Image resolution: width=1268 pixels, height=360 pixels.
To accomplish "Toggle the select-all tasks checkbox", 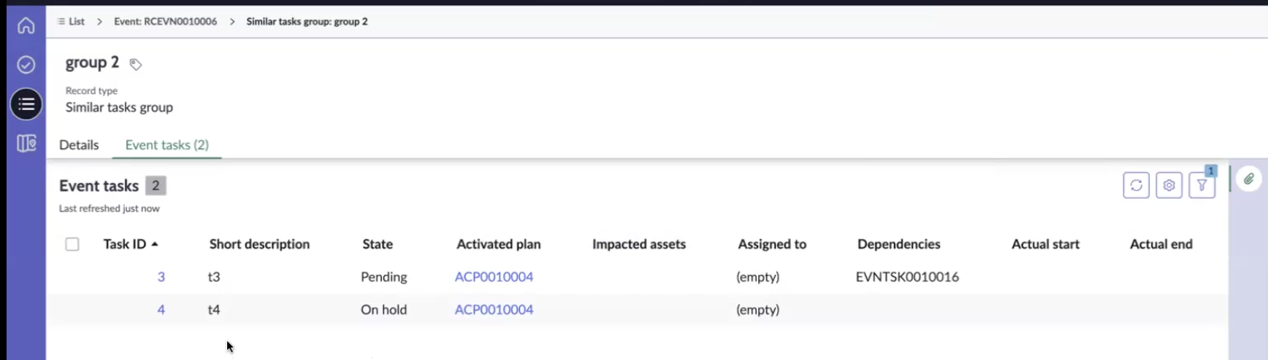I will click(72, 244).
